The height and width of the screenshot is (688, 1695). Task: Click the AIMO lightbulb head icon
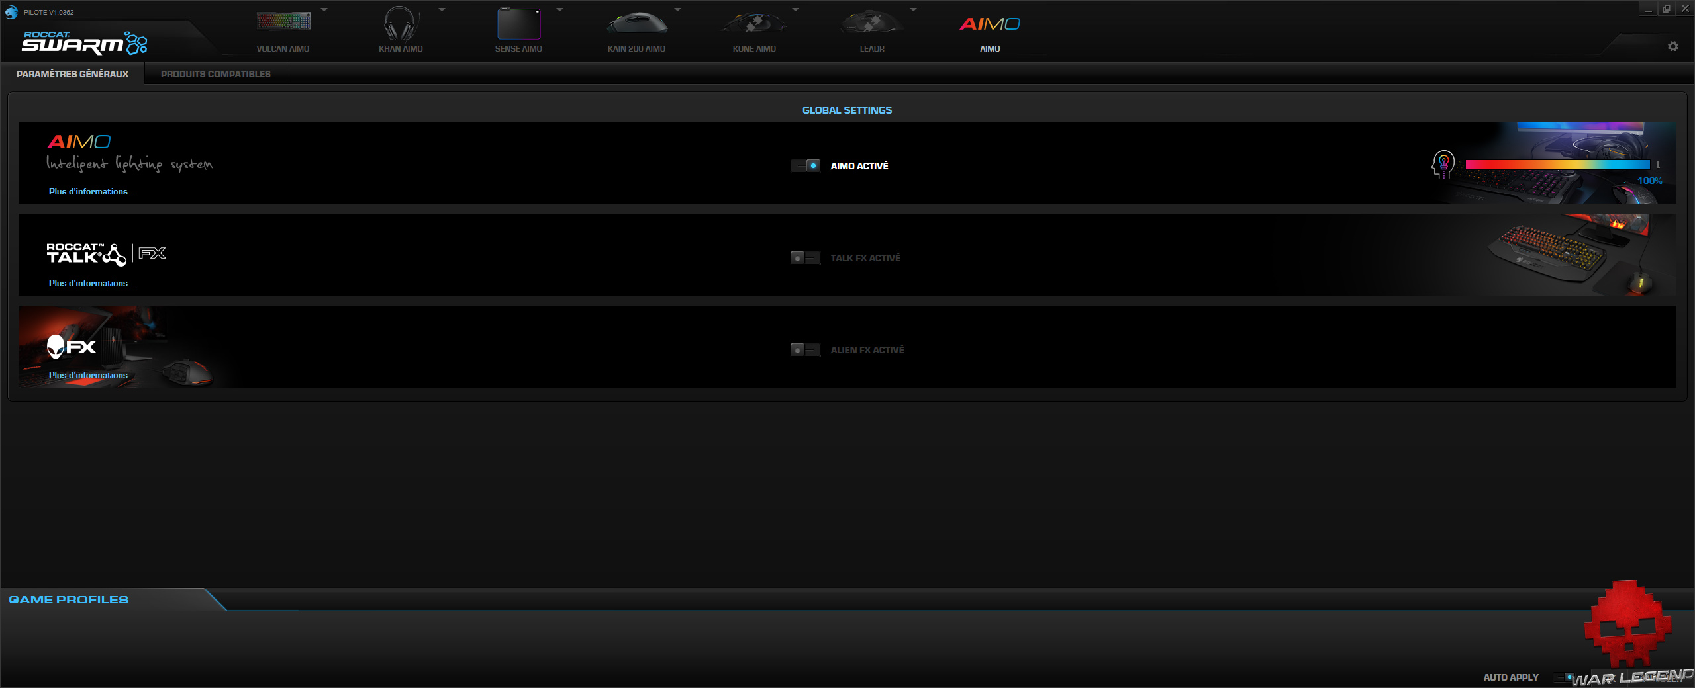pos(1443,164)
